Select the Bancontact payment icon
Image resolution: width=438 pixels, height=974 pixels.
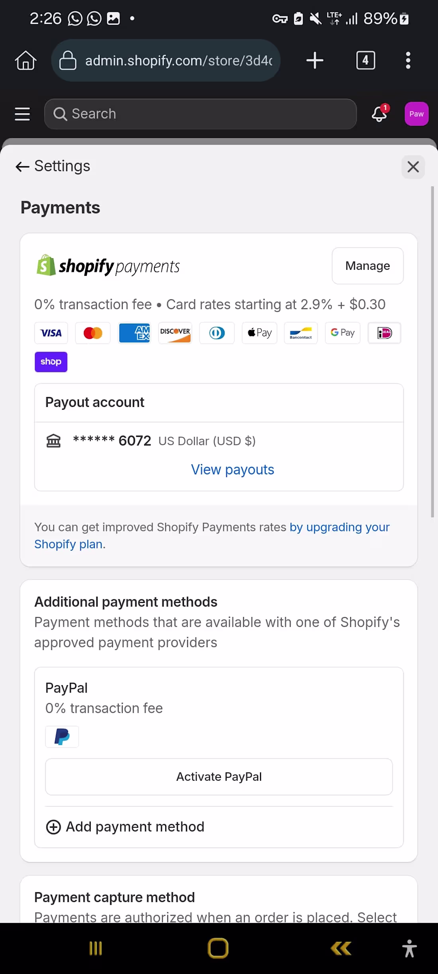(x=301, y=333)
